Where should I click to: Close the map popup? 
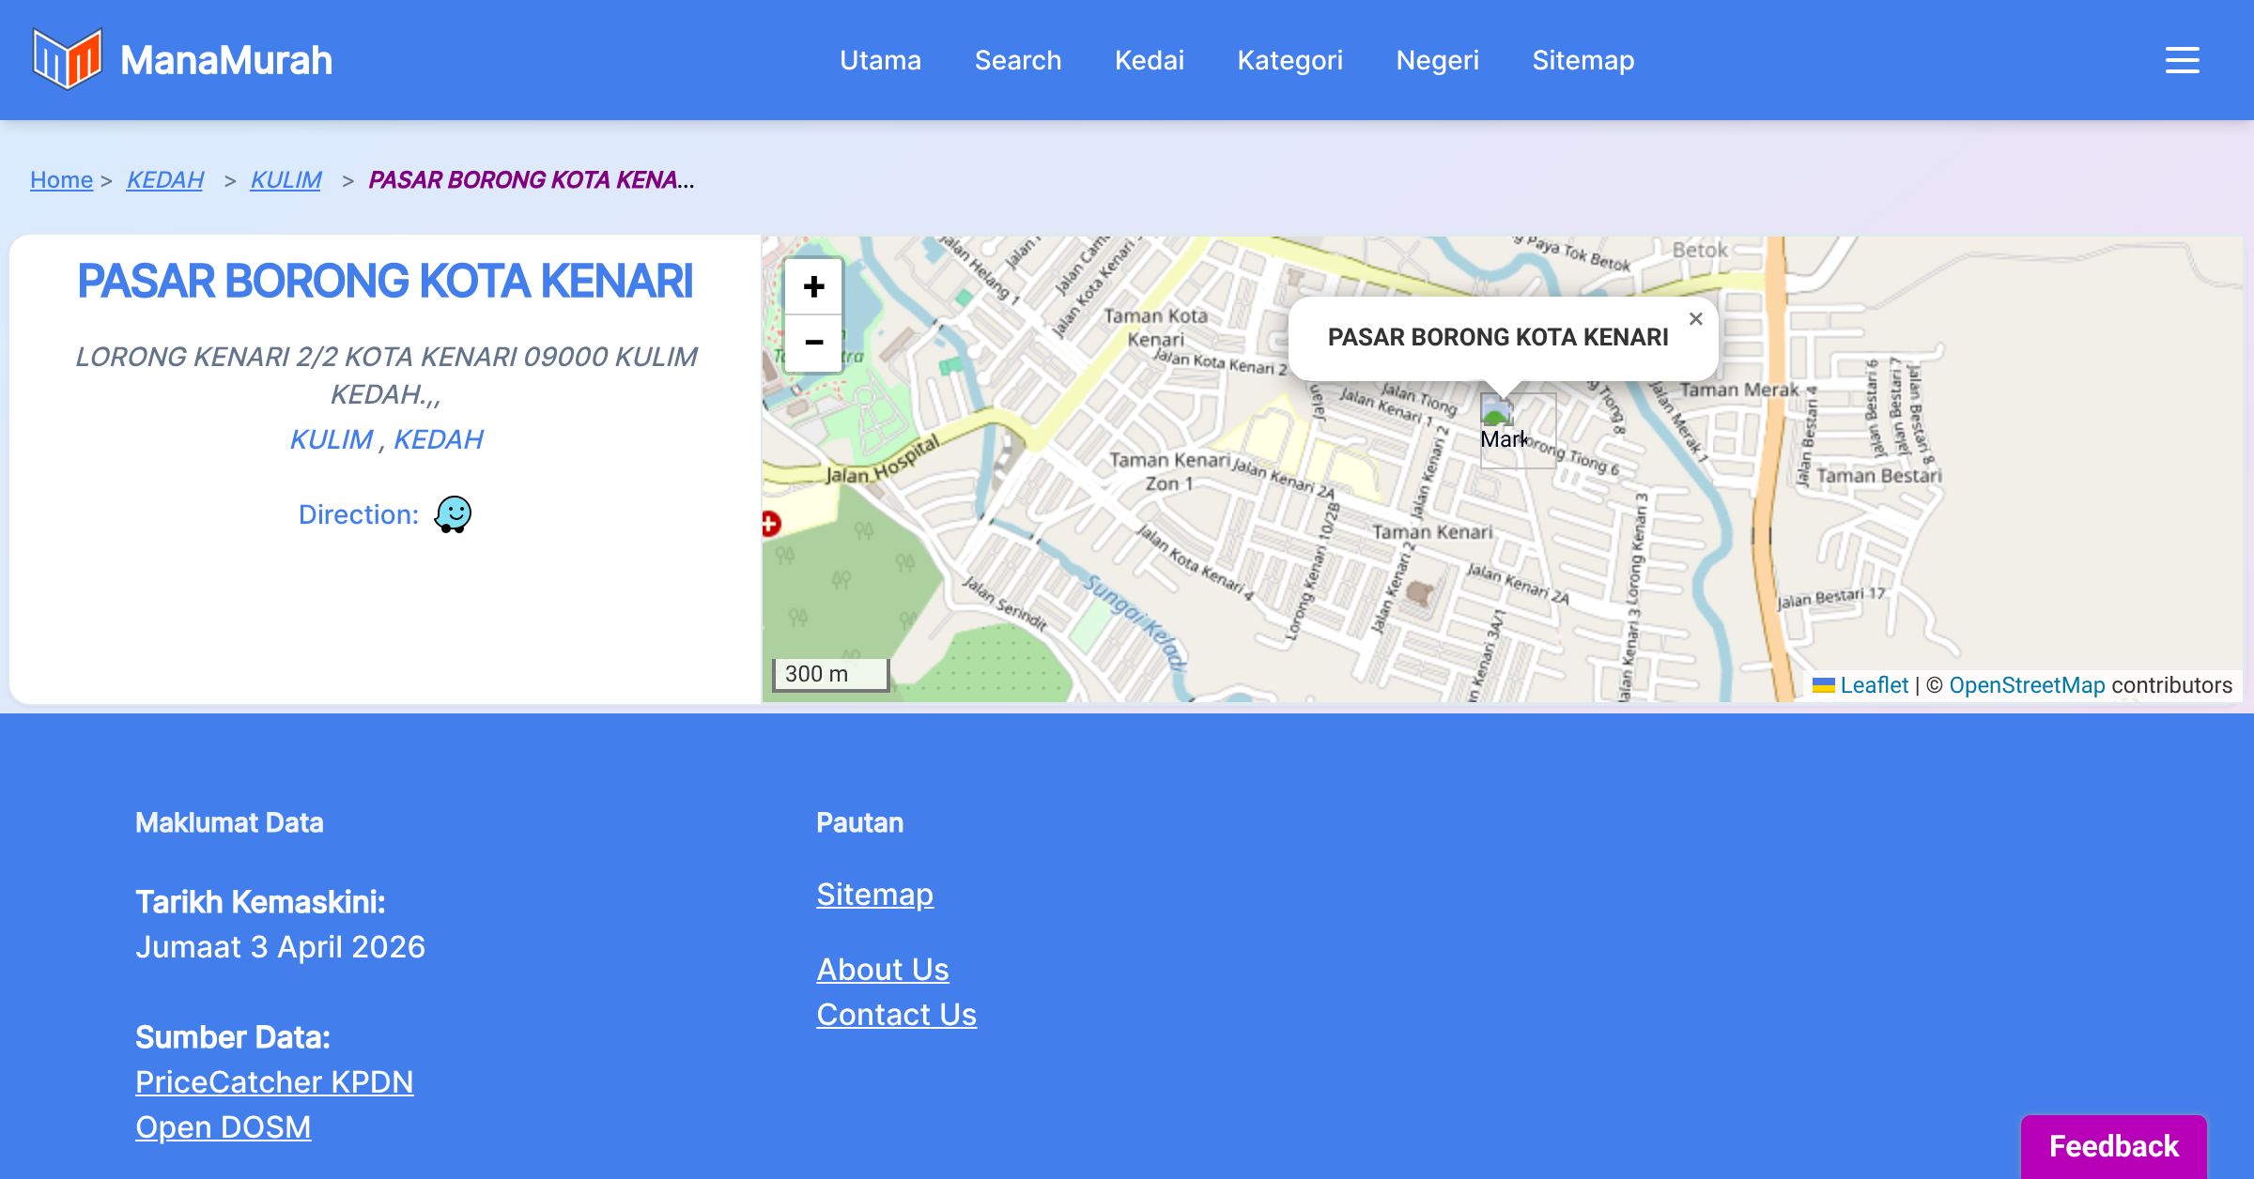[1695, 319]
